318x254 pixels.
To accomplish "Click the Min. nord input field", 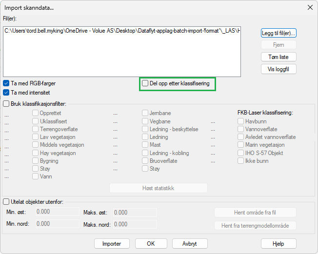I will click(58, 224).
